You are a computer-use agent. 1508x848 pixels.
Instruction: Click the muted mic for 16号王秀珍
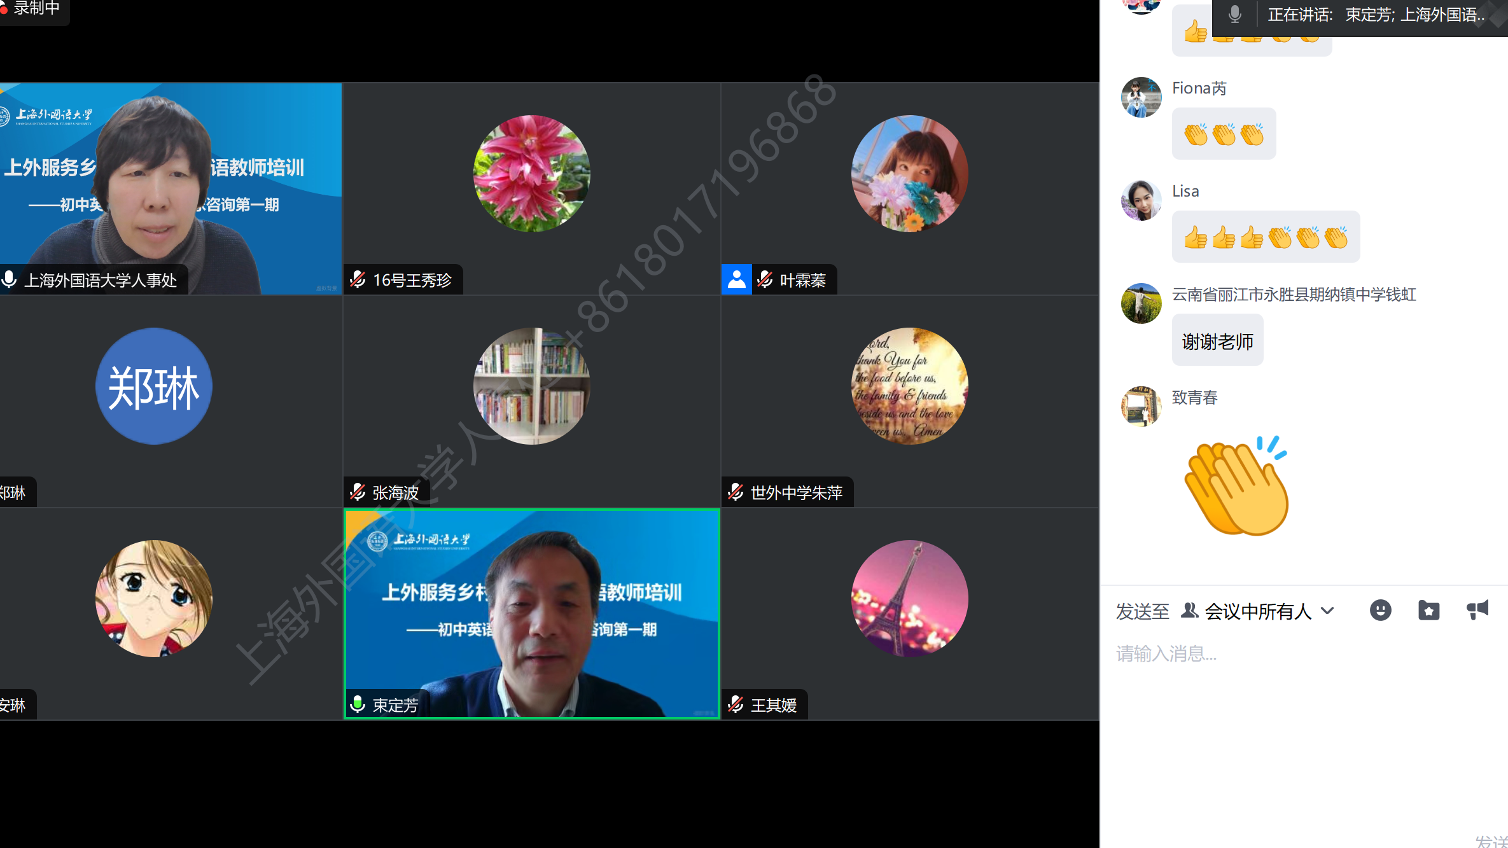[x=358, y=280]
